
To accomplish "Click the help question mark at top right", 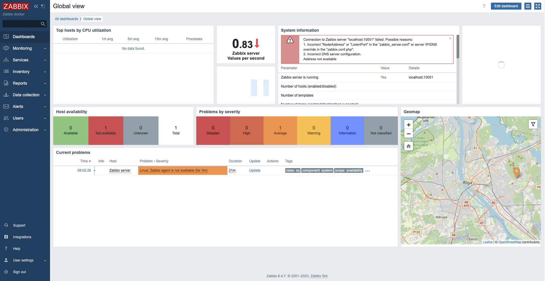I will 484,6.
